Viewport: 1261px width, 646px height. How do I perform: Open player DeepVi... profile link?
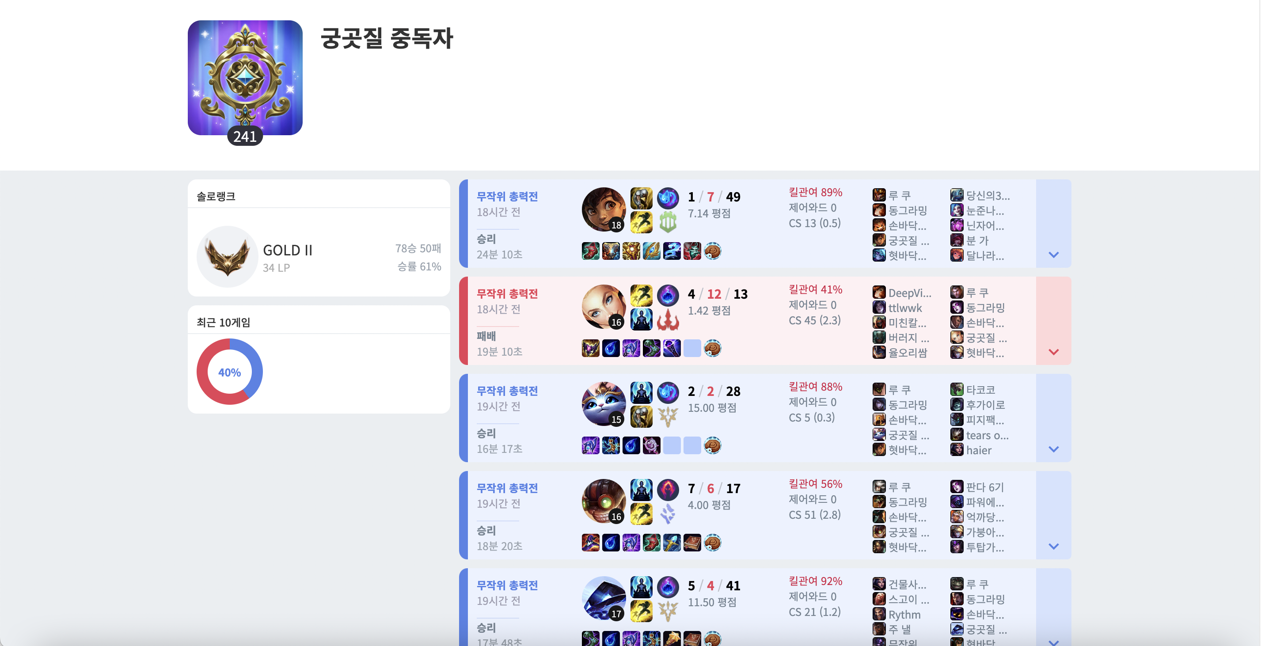910,293
